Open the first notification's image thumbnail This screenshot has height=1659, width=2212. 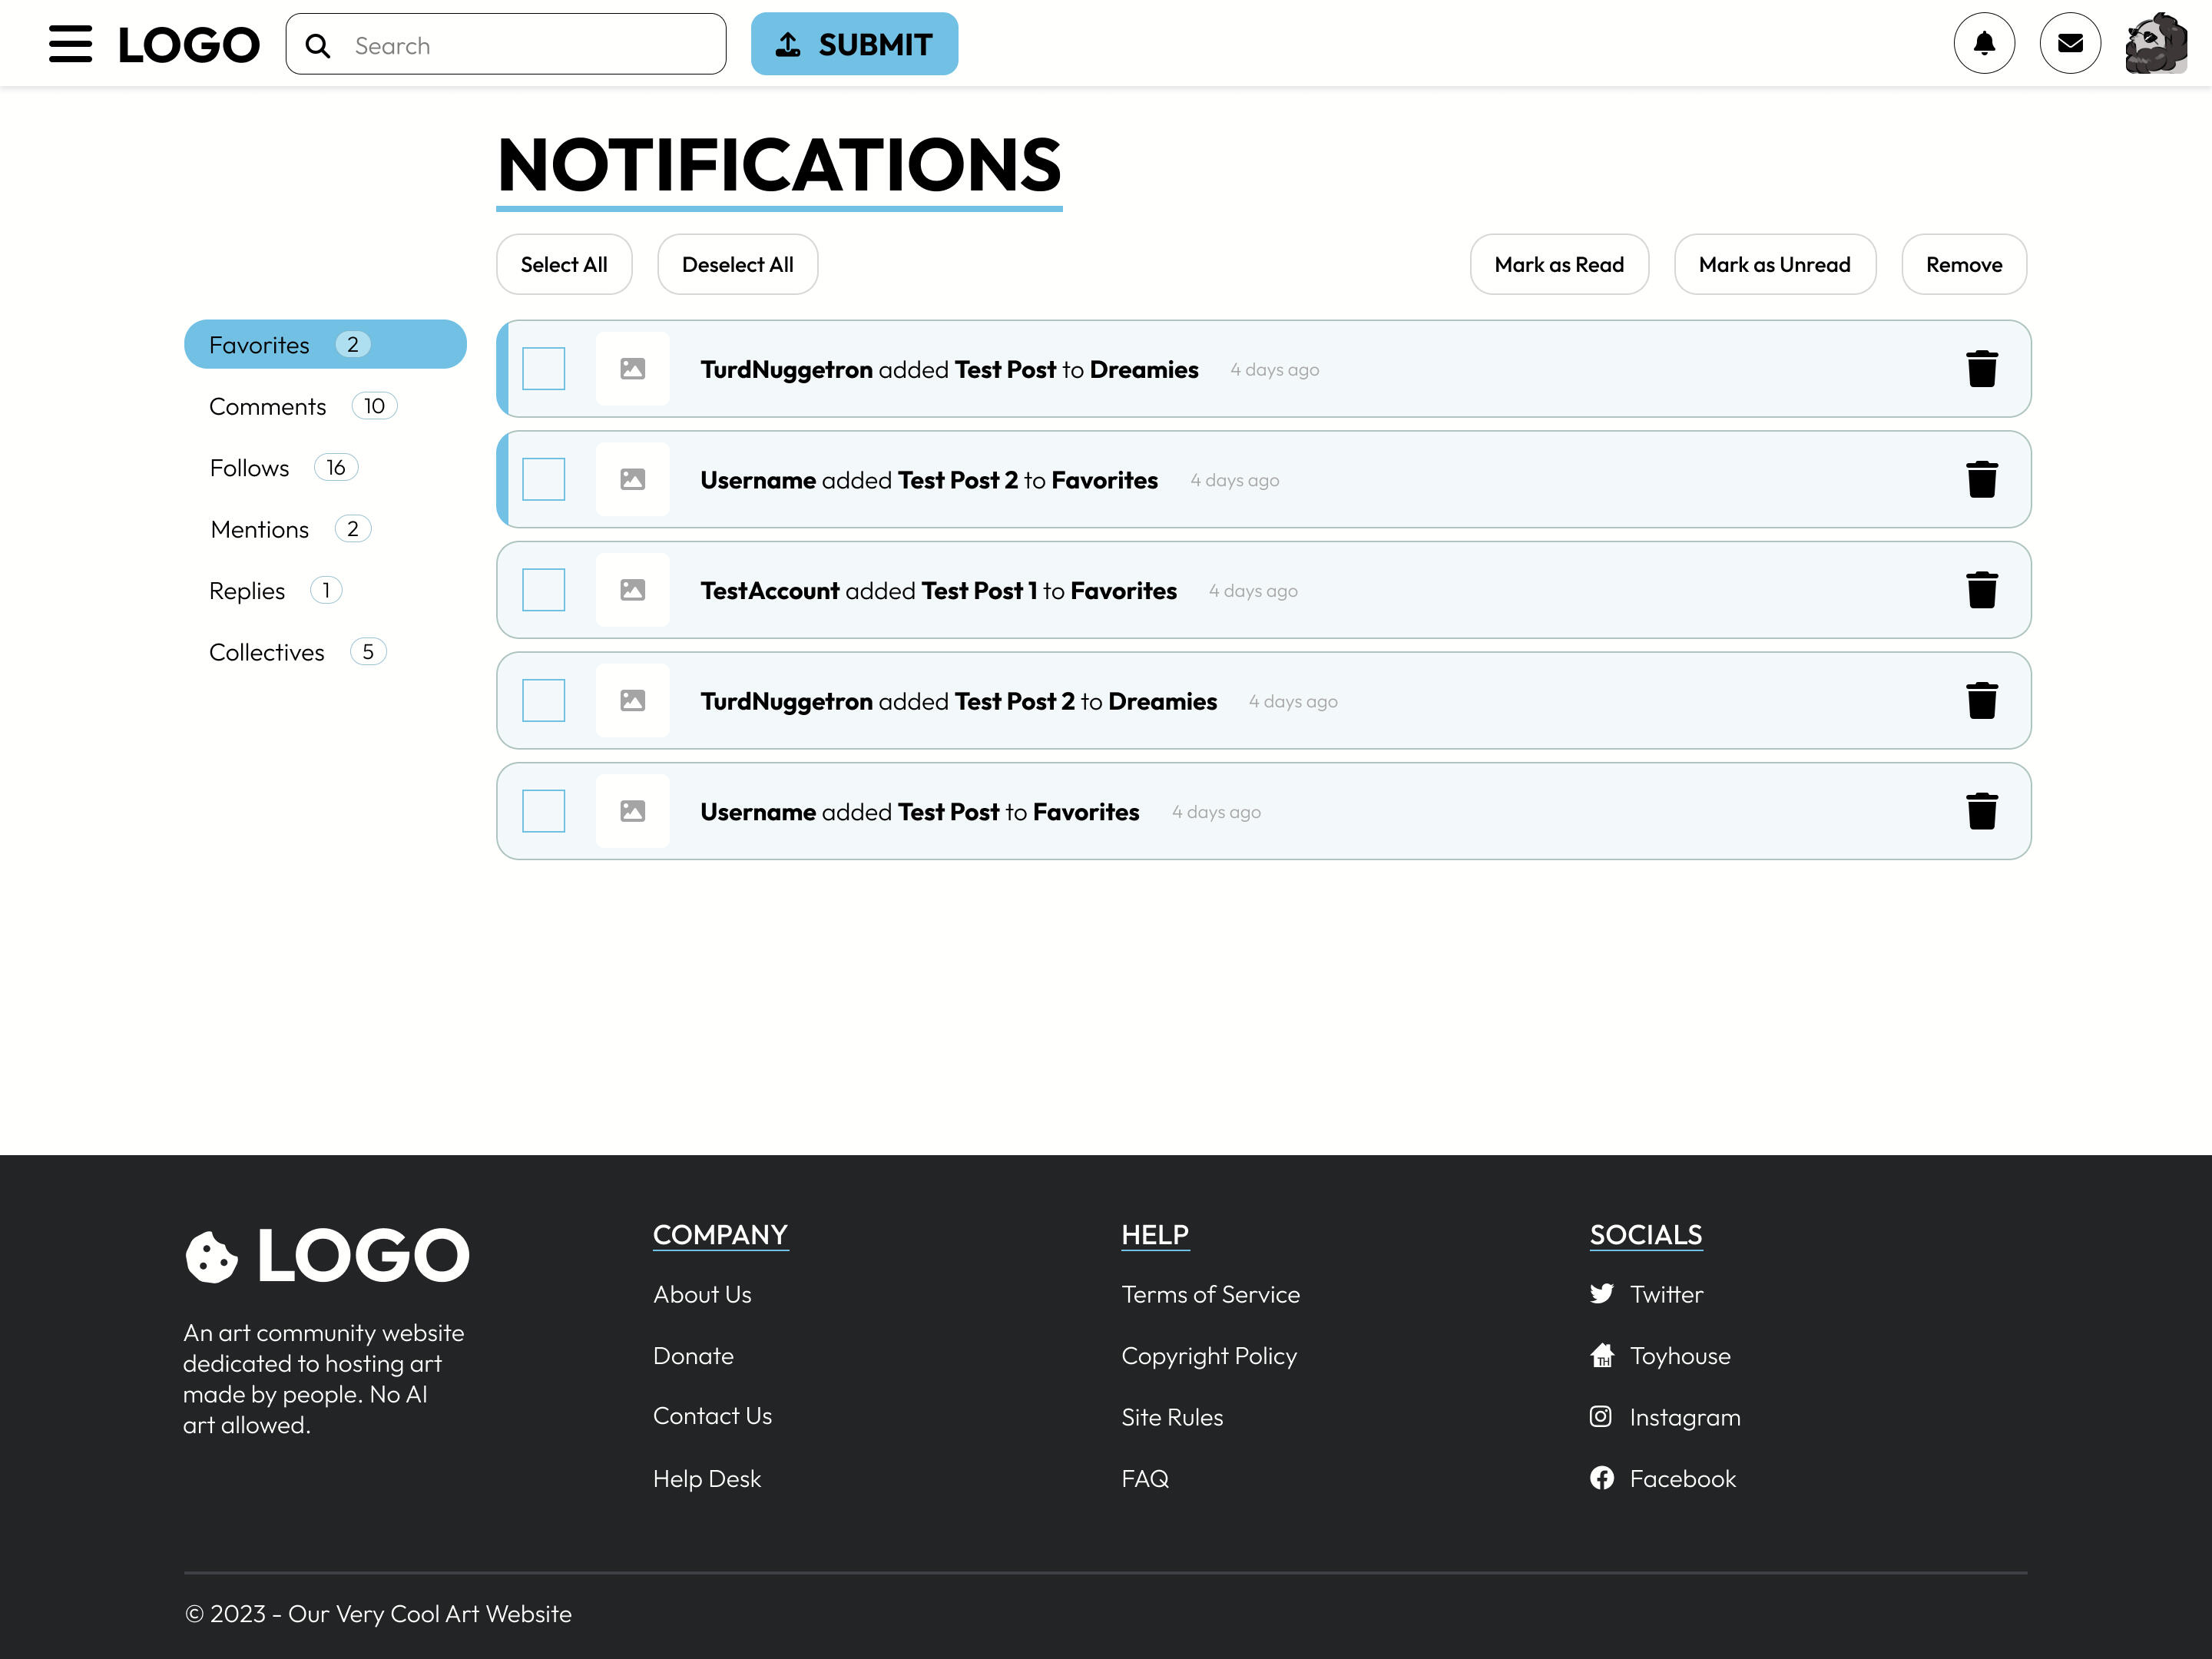click(x=632, y=369)
